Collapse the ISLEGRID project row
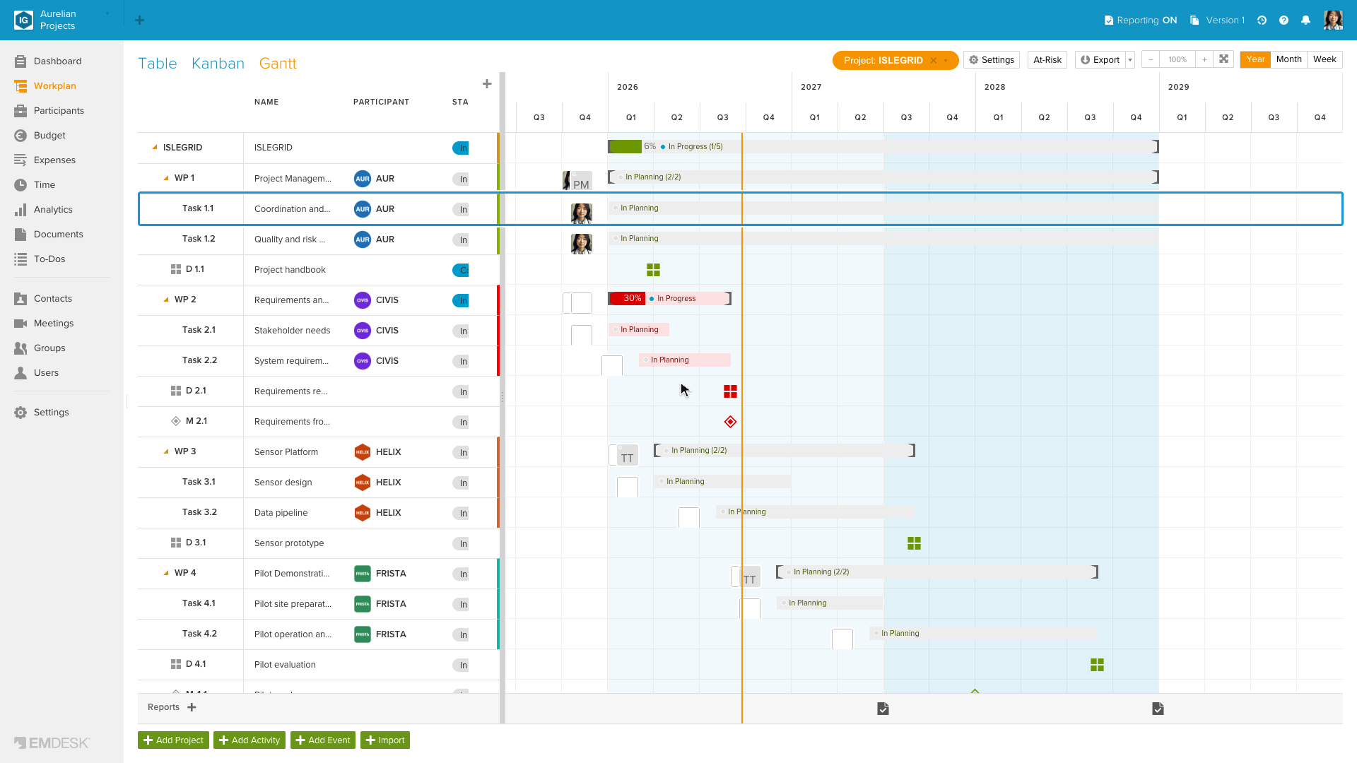1357x763 pixels. 155,148
